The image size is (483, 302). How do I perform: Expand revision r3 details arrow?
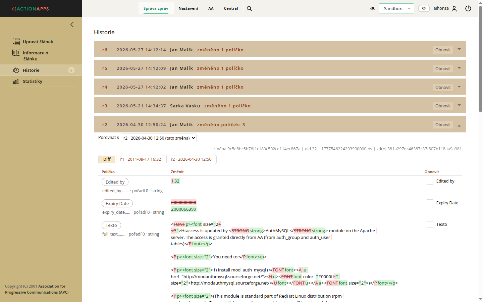pyautogui.click(x=459, y=105)
